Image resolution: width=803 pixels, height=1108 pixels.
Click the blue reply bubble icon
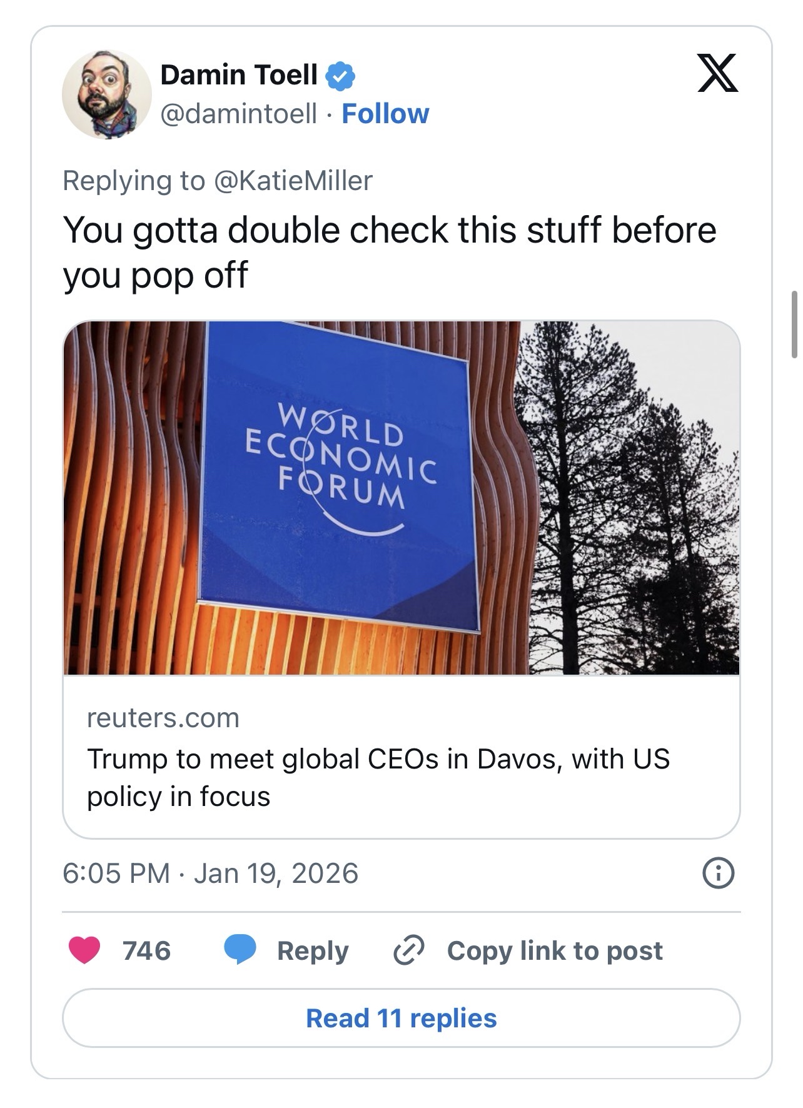240,950
